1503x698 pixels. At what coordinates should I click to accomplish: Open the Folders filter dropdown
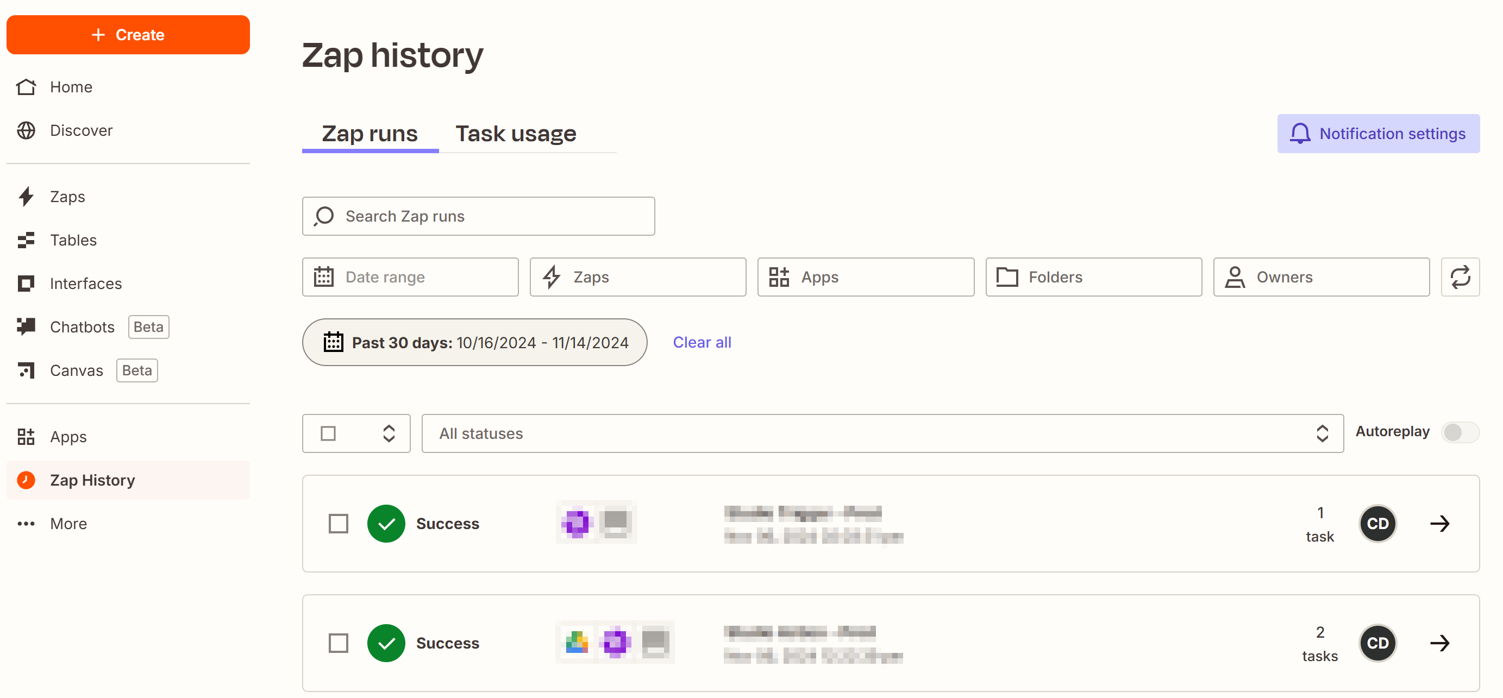click(x=1093, y=277)
